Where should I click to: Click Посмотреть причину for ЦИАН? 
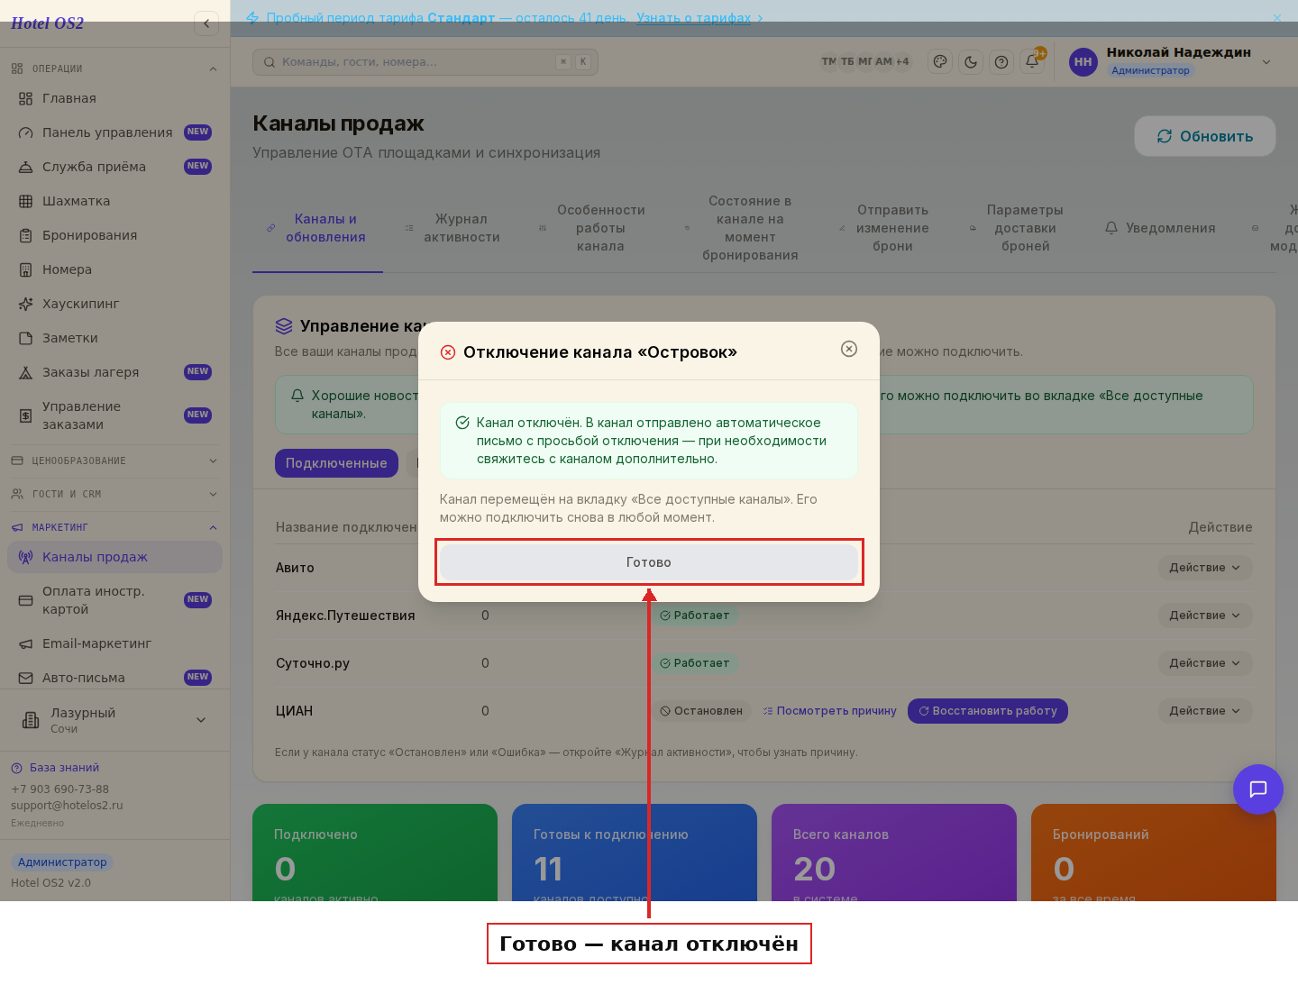830,711
